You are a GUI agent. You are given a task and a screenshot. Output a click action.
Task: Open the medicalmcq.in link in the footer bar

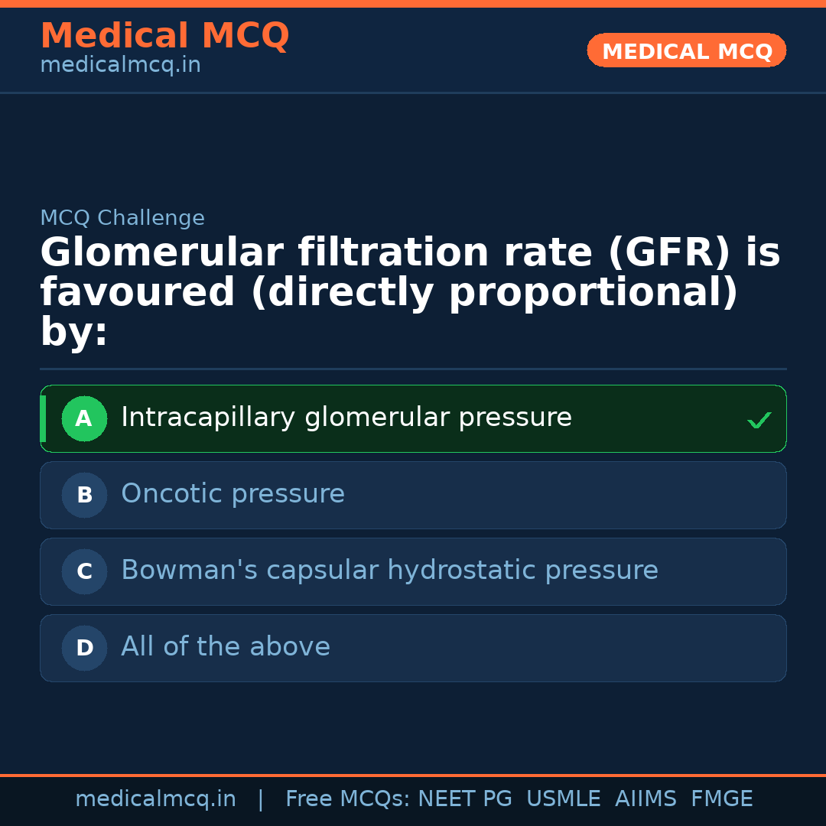click(x=155, y=799)
